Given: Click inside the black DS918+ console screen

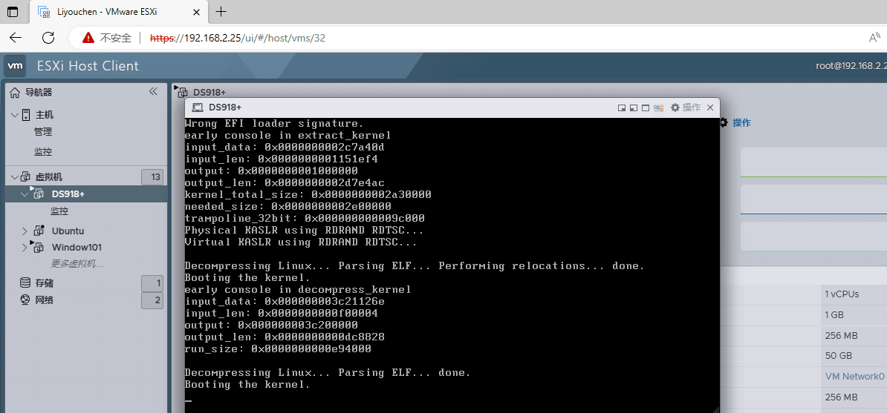Looking at the screenshot, I should 452,265.
